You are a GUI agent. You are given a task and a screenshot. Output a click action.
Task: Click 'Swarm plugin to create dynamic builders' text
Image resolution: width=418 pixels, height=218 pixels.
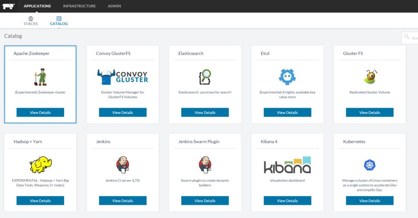click(x=205, y=183)
